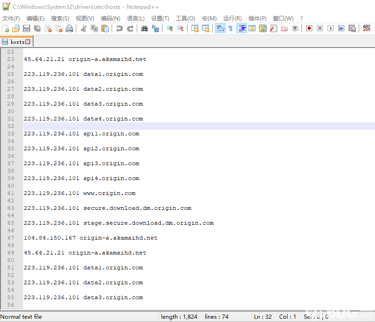This screenshot has width=375, height=322.
Task: Open the 运行(R) menu
Action: [x=233, y=19]
